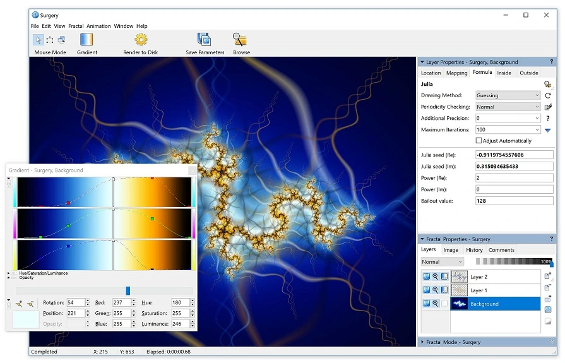This screenshot has height=363, width=565.
Task: Switch to the History tab
Action: (x=474, y=250)
